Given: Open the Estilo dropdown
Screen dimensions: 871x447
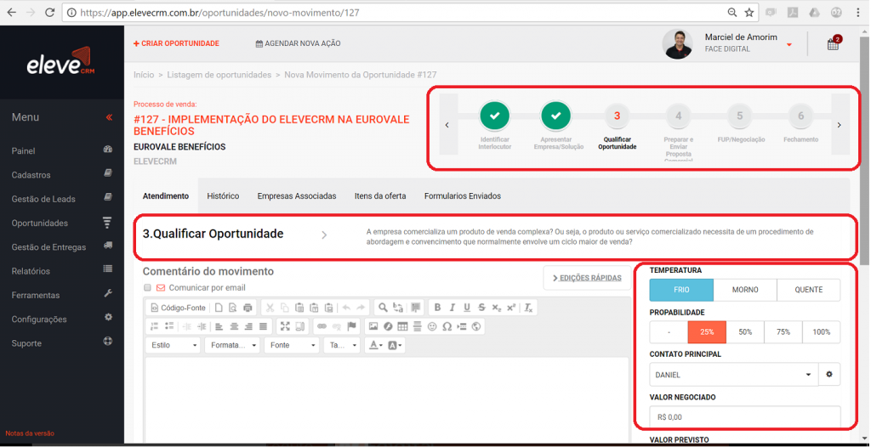Looking at the screenshot, I should click(174, 345).
